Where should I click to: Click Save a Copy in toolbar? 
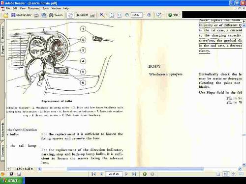21,15
